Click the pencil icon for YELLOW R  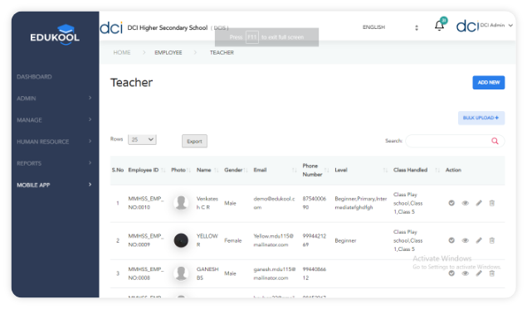point(479,240)
